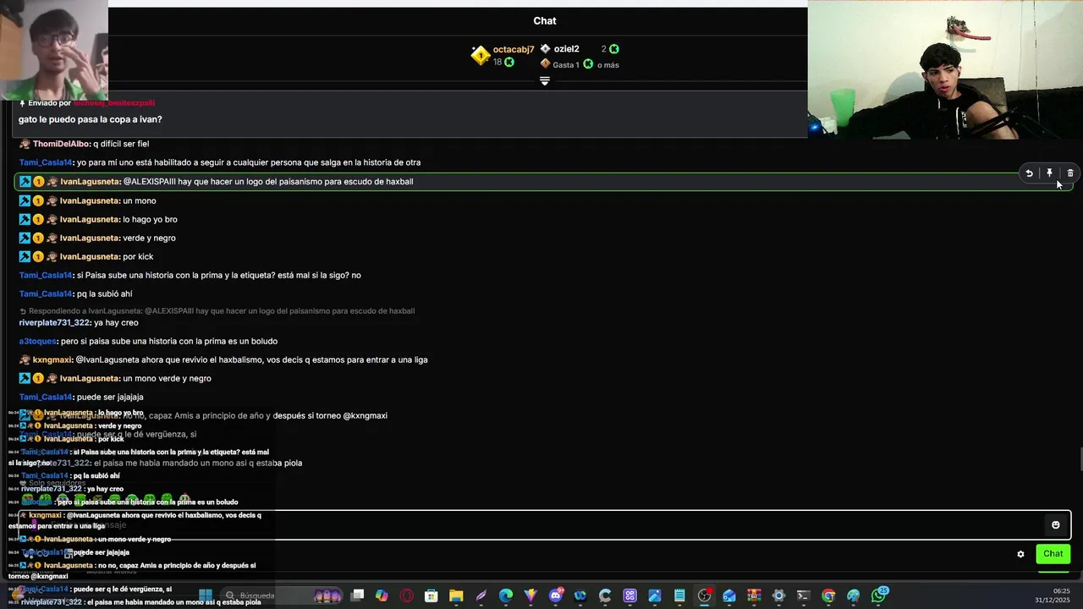1083x609 pixels.
Task: Click the taskbar clock showing 06:25
Action: 1061,591
